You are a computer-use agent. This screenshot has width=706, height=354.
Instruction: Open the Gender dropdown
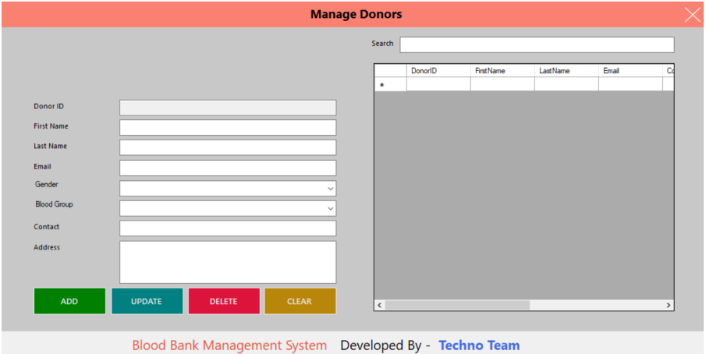(x=227, y=189)
